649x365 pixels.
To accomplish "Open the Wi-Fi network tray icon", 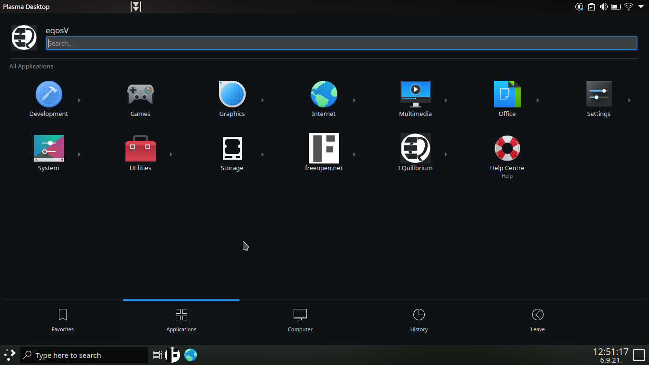I will pos(629,7).
